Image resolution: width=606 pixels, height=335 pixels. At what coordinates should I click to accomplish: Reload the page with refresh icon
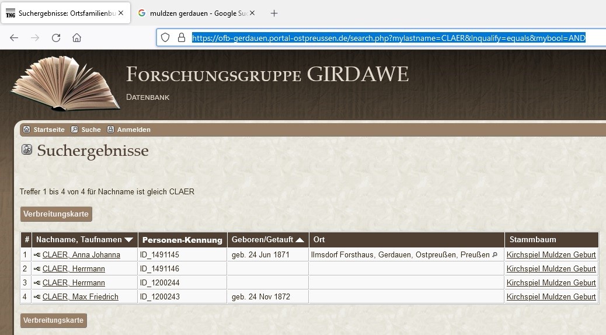click(56, 38)
